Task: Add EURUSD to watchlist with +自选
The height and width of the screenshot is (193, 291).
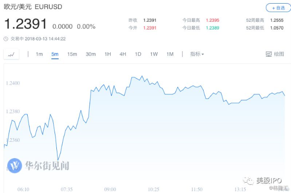Action: click(278, 8)
